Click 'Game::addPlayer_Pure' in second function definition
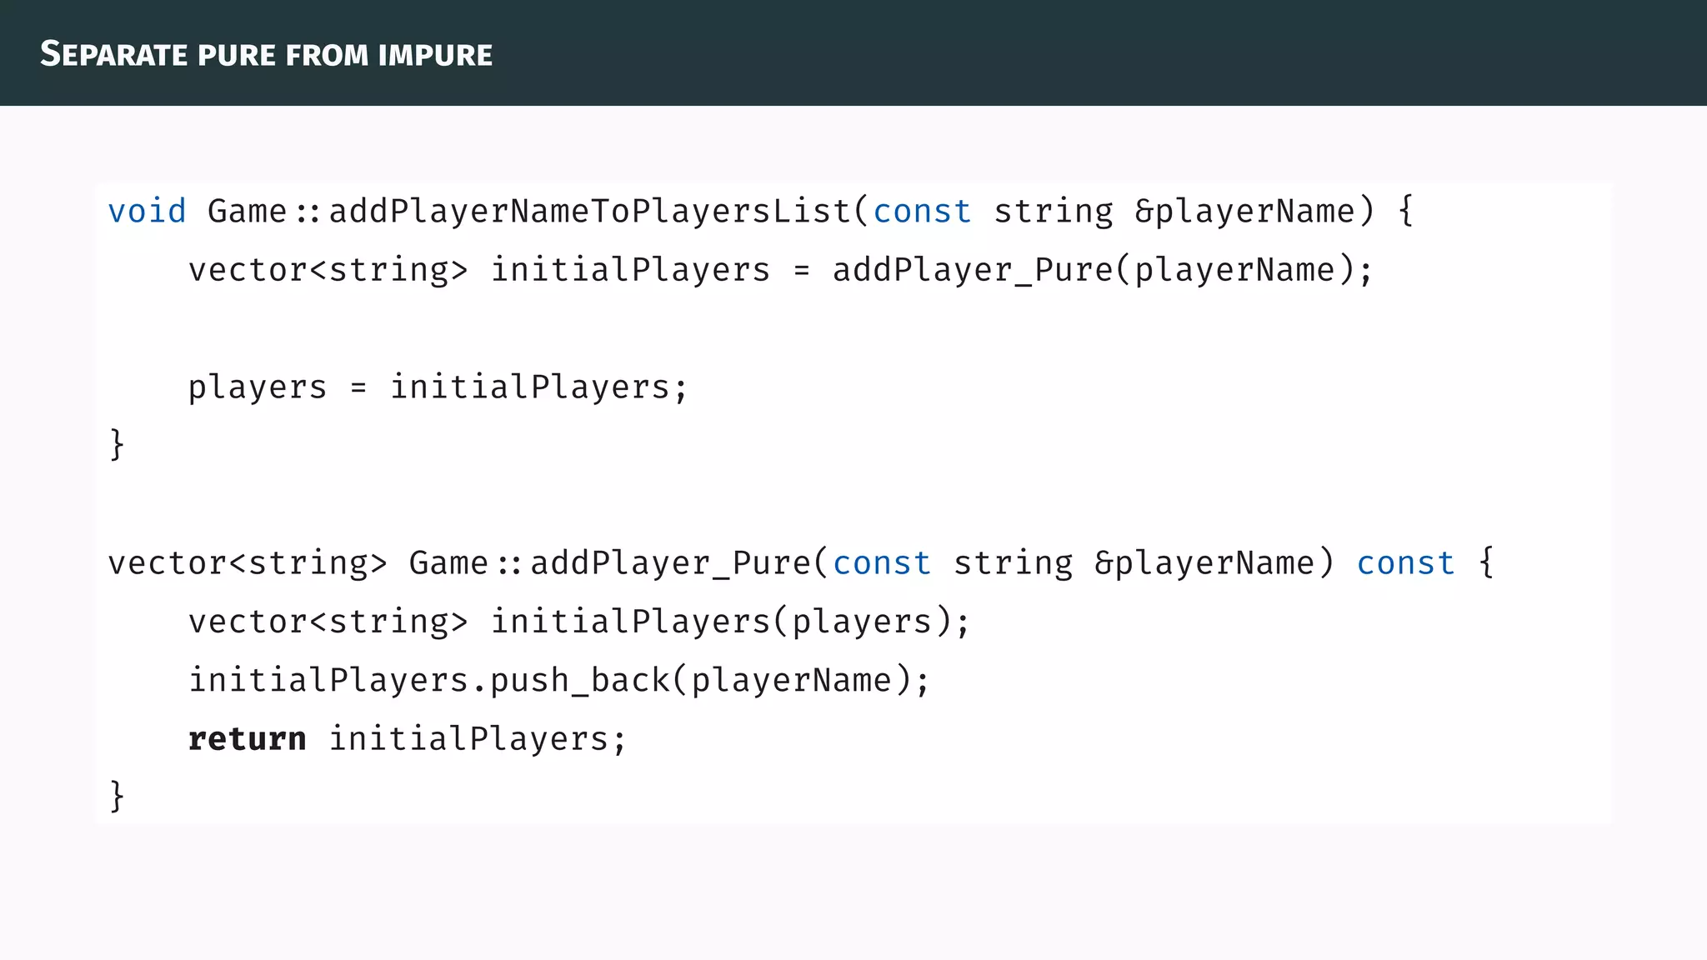This screenshot has width=1707, height=960. (x=608, y=563)
